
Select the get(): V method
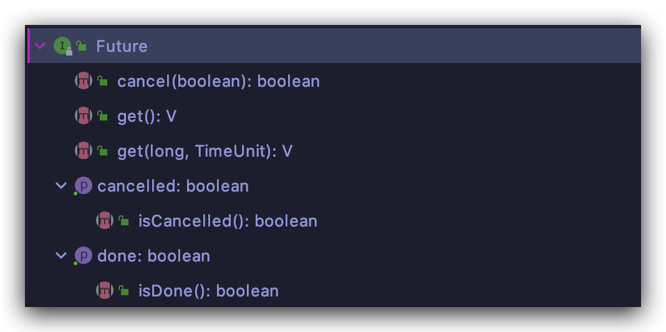pos(147,116)
